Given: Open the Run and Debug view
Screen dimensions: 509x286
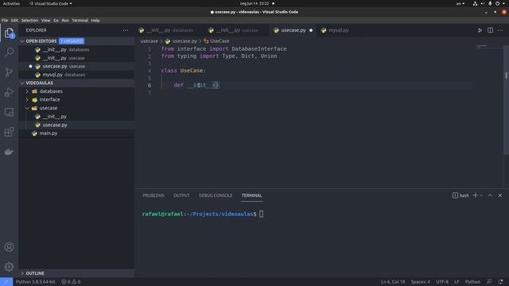Looking at the screenshot, I should 9,92.
